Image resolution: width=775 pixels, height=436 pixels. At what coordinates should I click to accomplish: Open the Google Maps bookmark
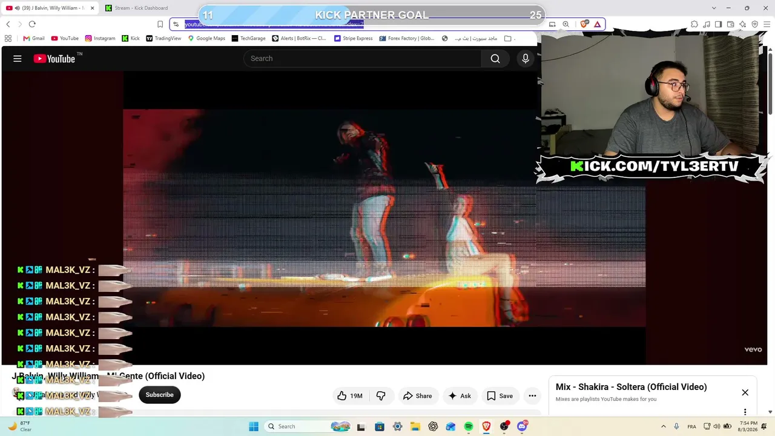206,38
